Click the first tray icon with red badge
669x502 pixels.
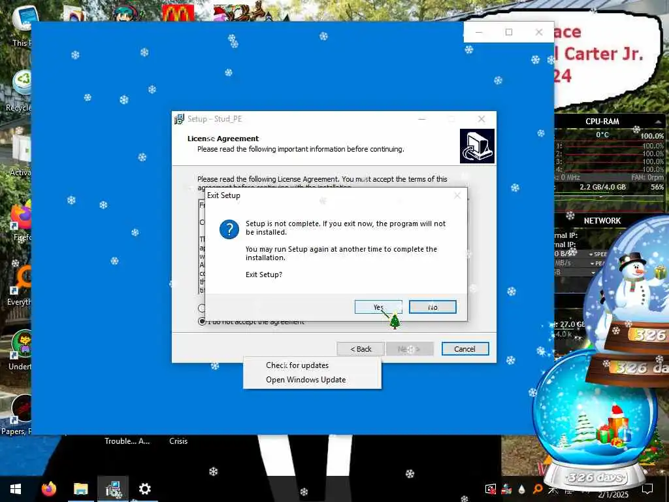[x=491, y=489]
